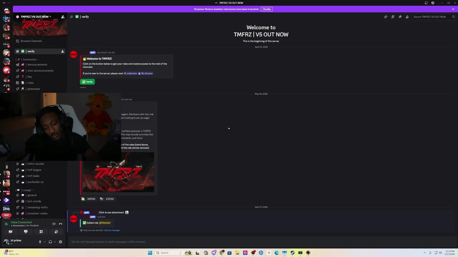Open Browse Channels
The height and width of the screenshot is (257, 458).
[x=40, y=41]
